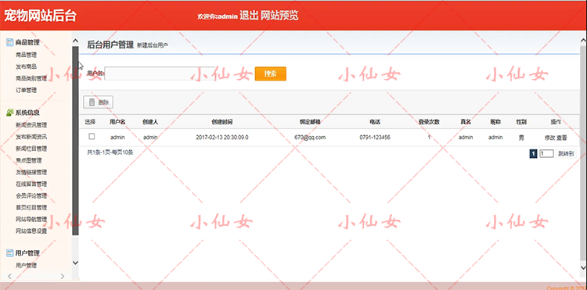Click timestamp cell 2017-02-13 20:30:09.0

[x=222, y=138]
